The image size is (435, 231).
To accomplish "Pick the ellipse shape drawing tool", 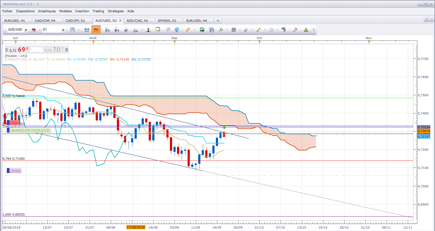I will (x=271, y=30).
